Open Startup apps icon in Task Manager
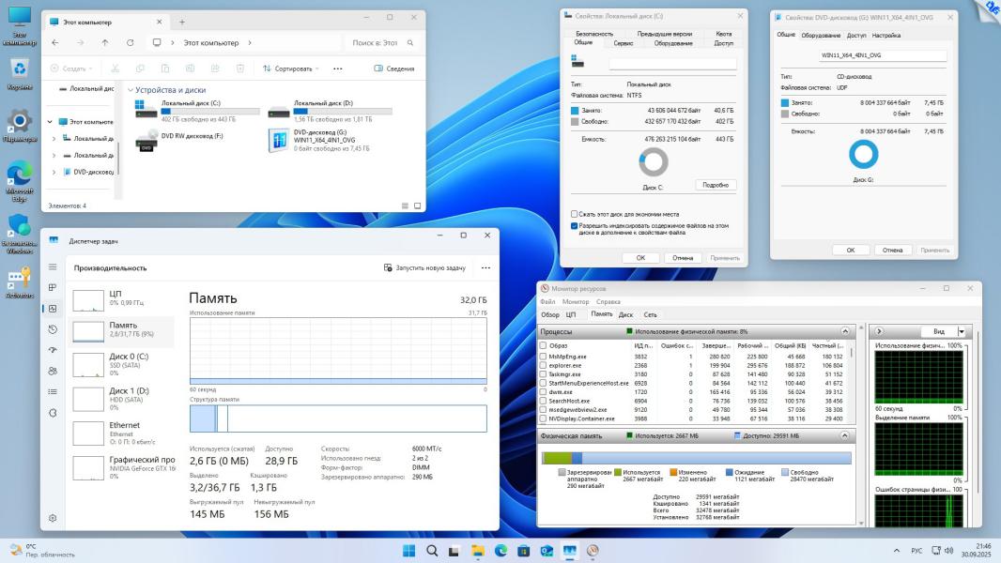 click(x=53, y=350)
